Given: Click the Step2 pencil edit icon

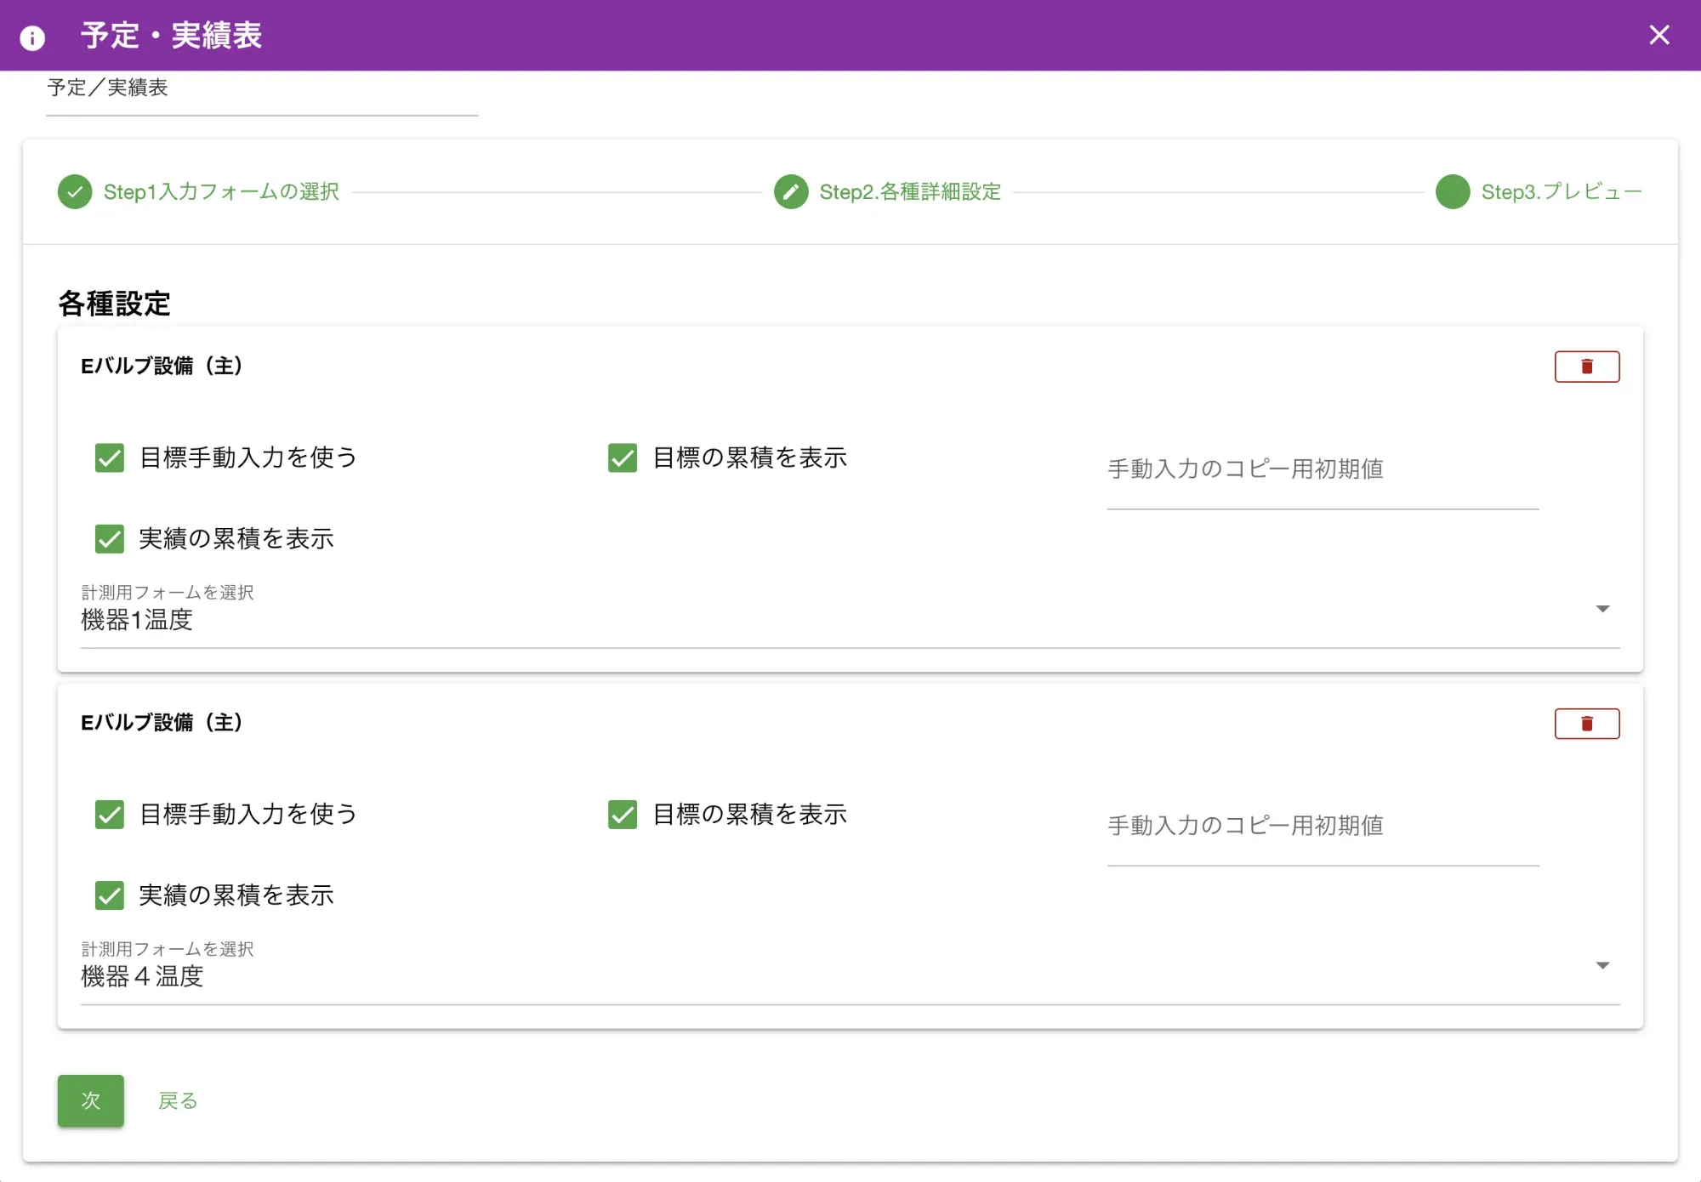Looking at the screenshot, I should point(791,192).
